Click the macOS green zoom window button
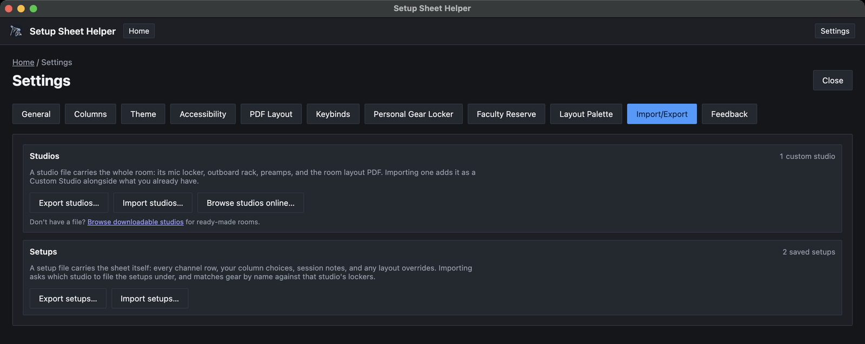This screenshot has width=865, height=344. click(34, 9)
